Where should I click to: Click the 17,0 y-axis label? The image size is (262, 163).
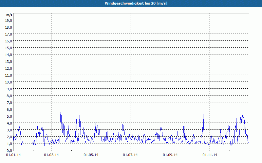coord(9,34)
